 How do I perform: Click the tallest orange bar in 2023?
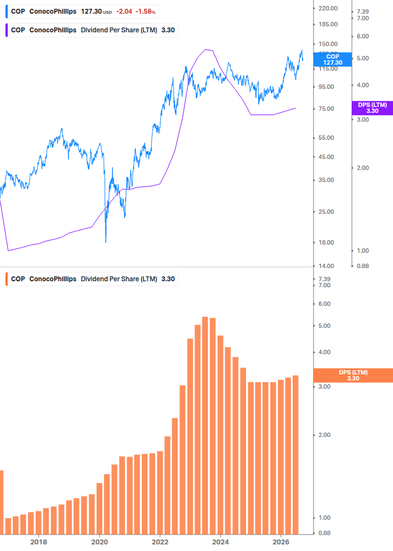point(205,425)
